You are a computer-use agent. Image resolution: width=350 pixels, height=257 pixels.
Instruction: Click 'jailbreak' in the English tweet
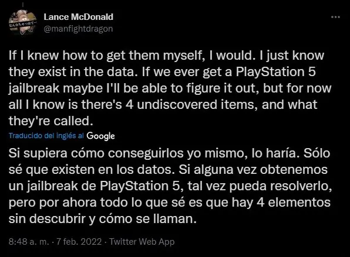point(34,88)
